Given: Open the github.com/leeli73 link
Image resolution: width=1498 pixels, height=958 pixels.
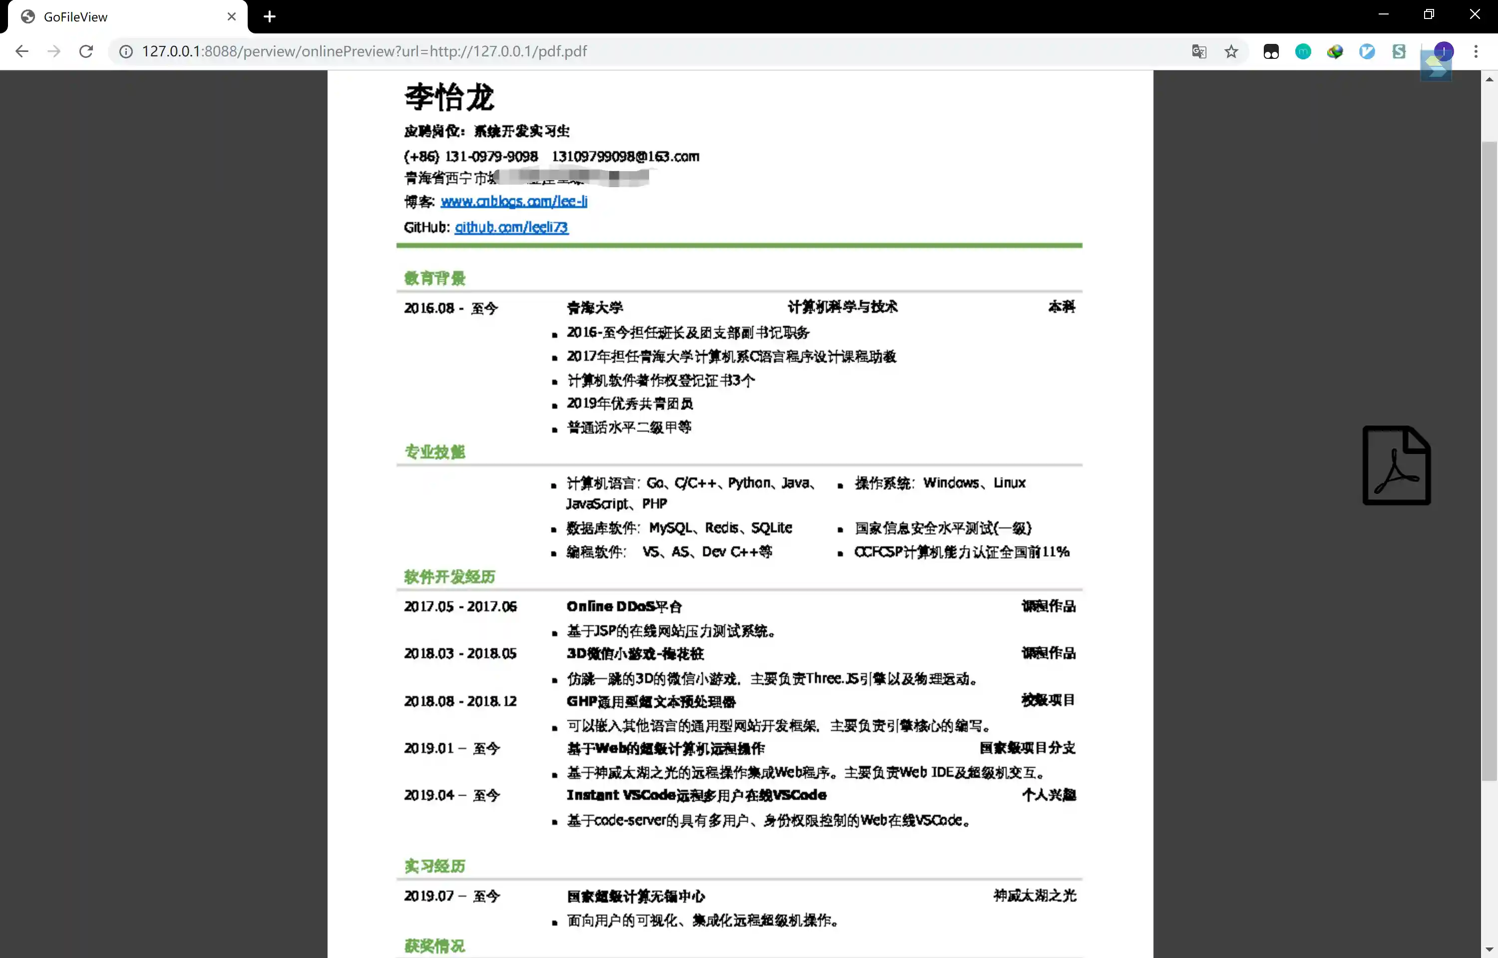Looking at the screenshot, I should tap(511, 227).
